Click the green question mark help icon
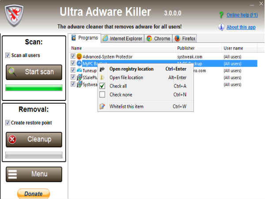 tap(221, 15)
